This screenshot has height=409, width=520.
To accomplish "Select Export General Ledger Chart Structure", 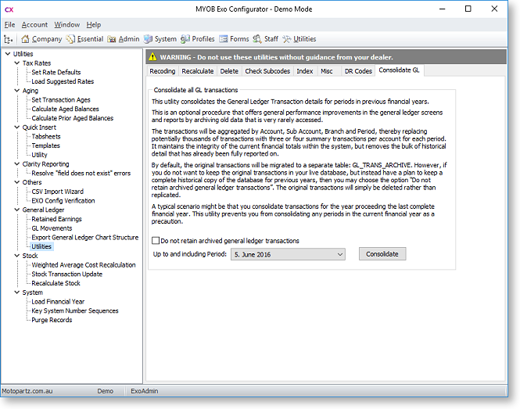I will (85, 237).
